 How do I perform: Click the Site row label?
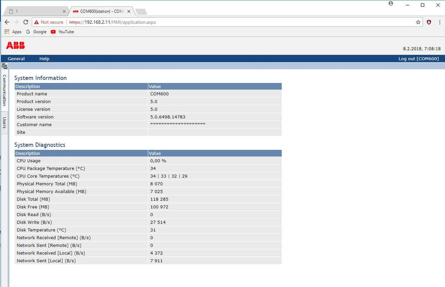point(21,132)
